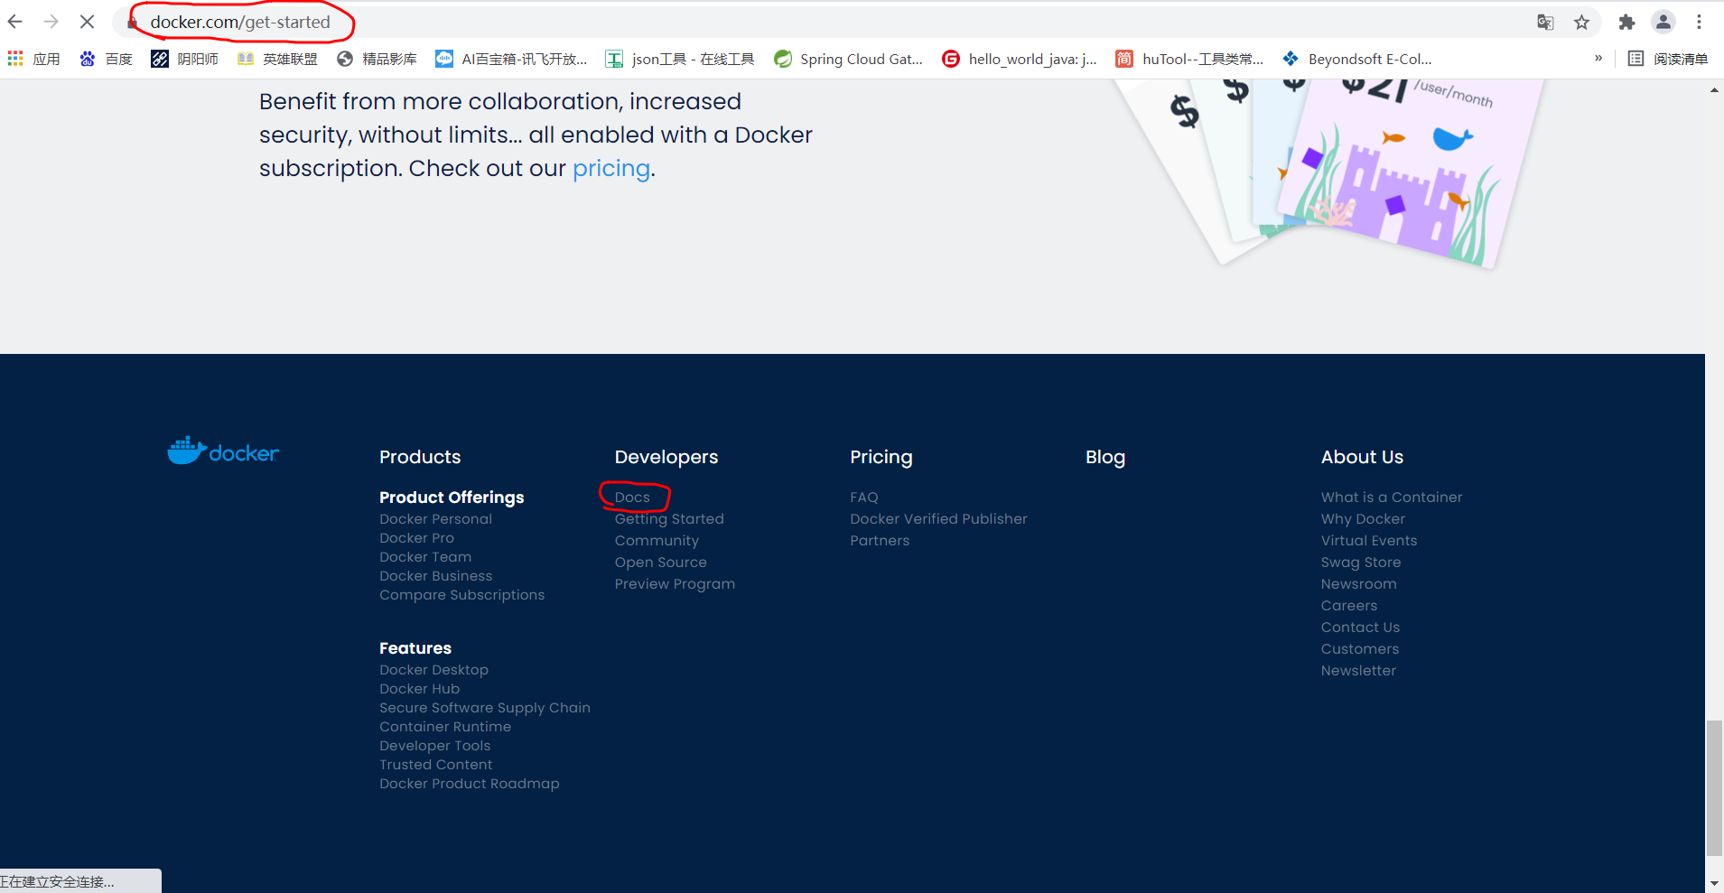Image resolution: width=1724 pixels, height=893 pixels.
Task: Open the 应用 apps bookmark
Action: click(x=34, y=59)
